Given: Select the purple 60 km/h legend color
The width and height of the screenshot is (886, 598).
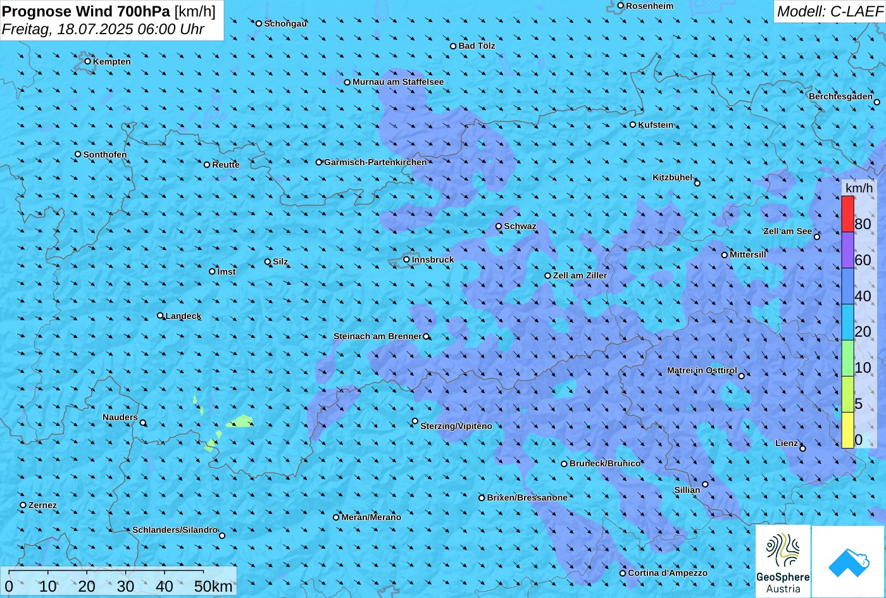Looking at the screenshot, I should (847, 250).
